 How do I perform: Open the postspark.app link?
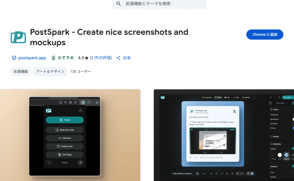(32, 58)
